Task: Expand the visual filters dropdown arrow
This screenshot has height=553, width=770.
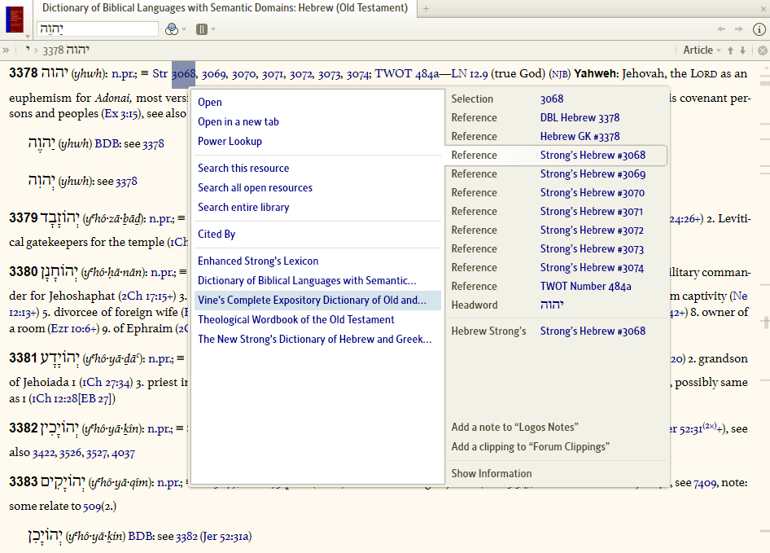Action: tap(184, 29)
